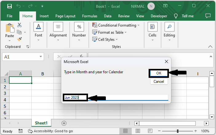Click the Cut scissors icon

click(x=19, y=25)
